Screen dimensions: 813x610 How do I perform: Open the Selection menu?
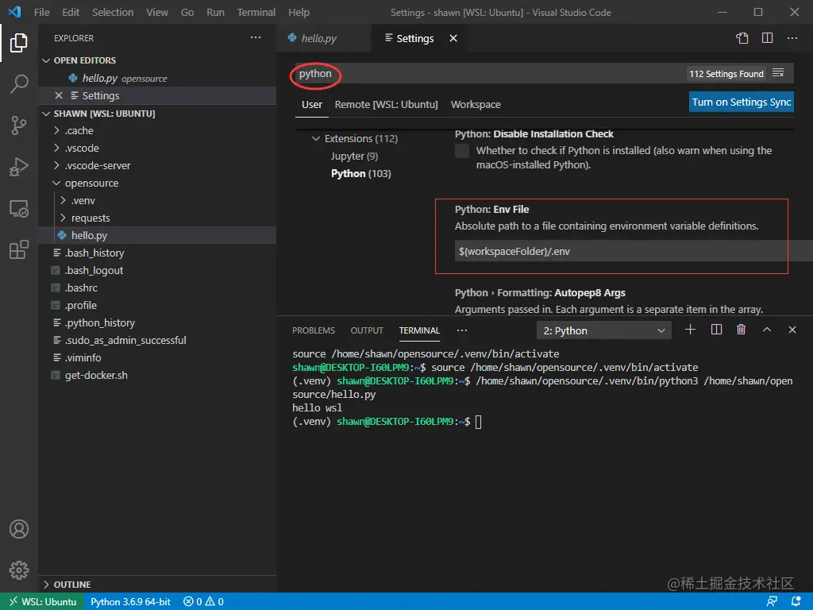[x=113, y=12]
